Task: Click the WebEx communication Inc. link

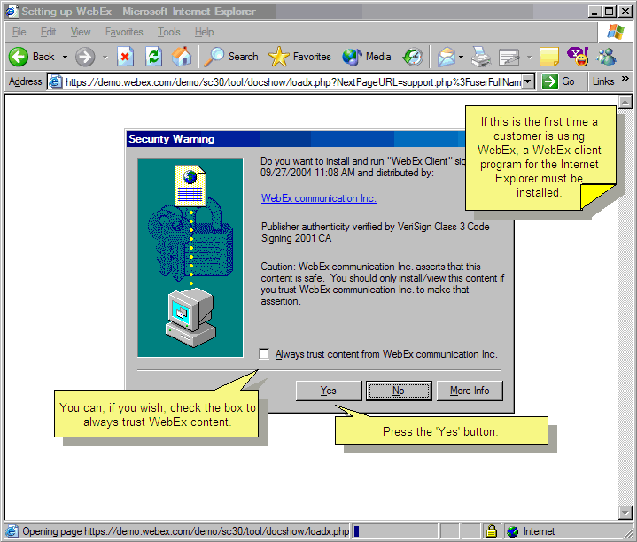Action: (x=318, y=198)
